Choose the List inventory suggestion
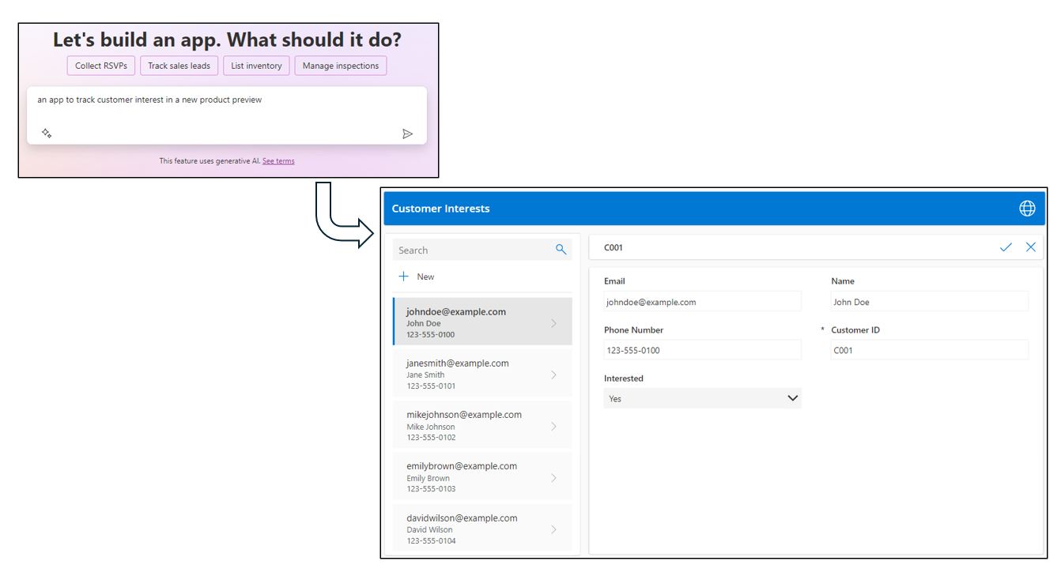The height and width of the screenshot is (576, 1061). [x=256, y=66]
